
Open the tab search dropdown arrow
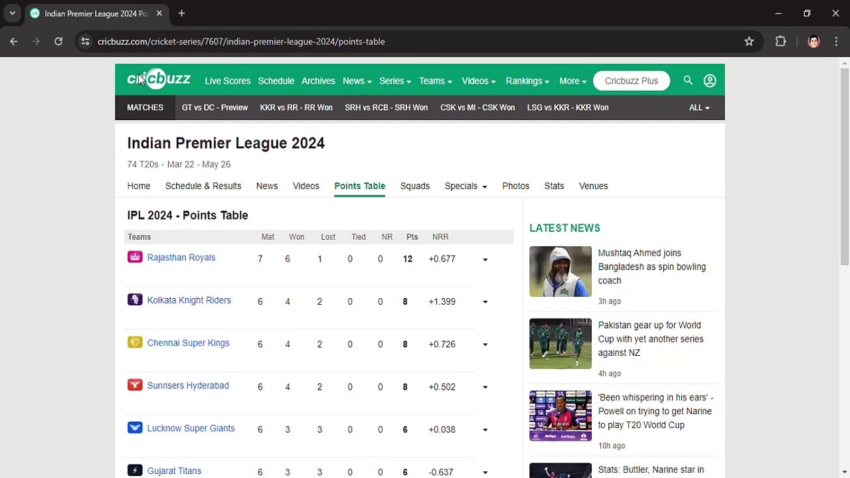(12, 13)
